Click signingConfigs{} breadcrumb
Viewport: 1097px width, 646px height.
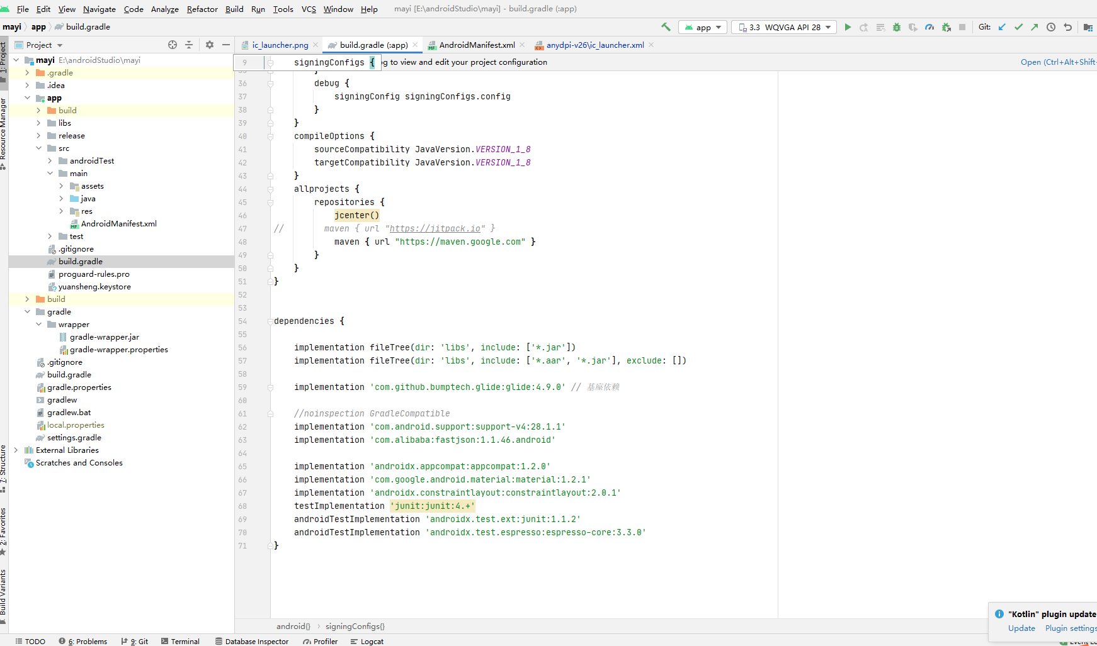(355, 626)
